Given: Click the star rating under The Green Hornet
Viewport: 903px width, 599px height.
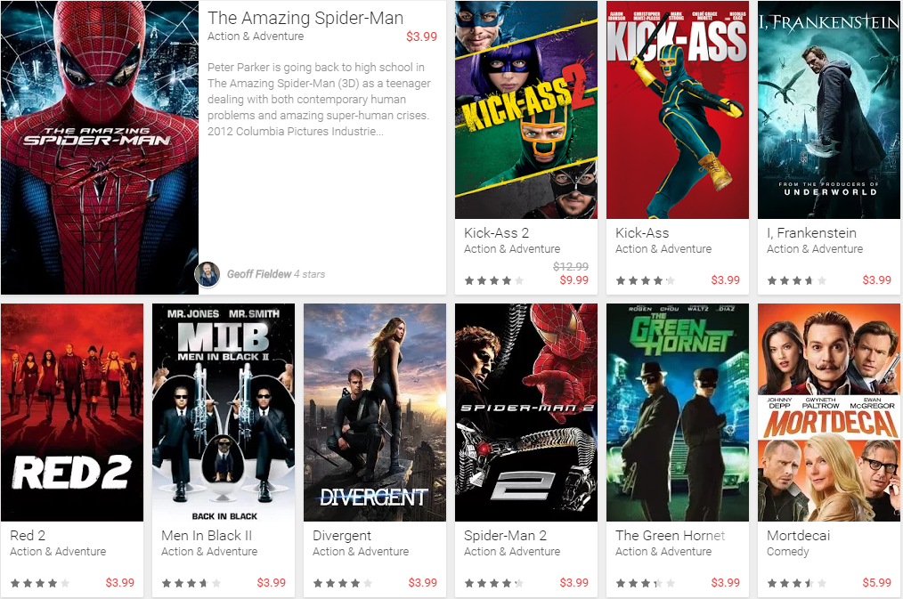Looking at the screenshot, I should (x=646, y=584).
